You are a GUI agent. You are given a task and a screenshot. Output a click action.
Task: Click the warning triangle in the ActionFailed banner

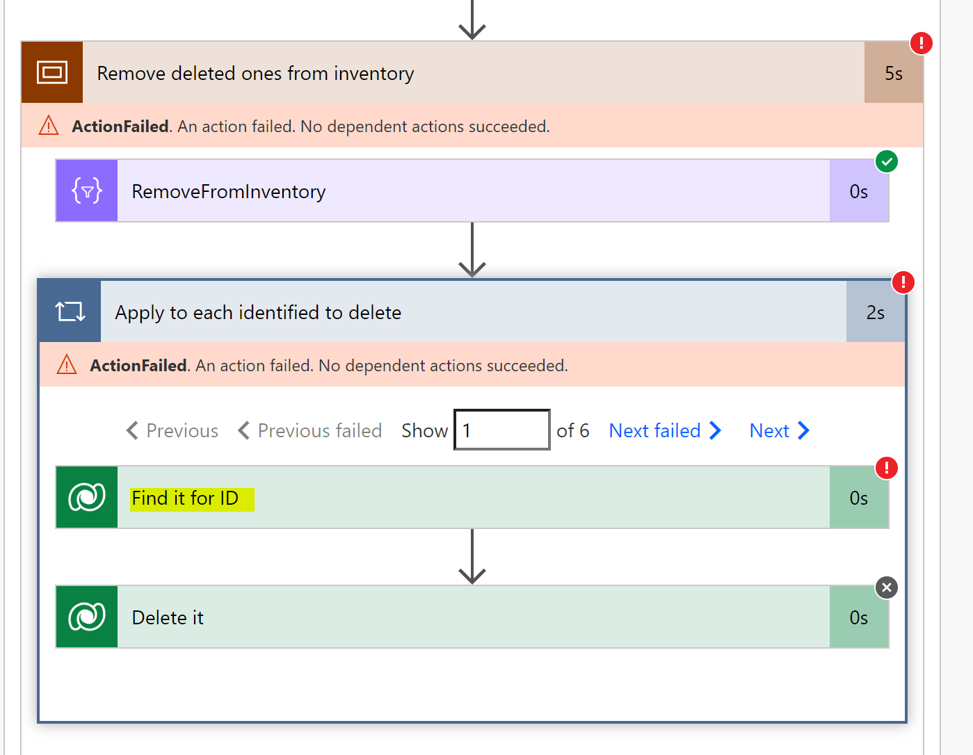(x=47, y=126)
